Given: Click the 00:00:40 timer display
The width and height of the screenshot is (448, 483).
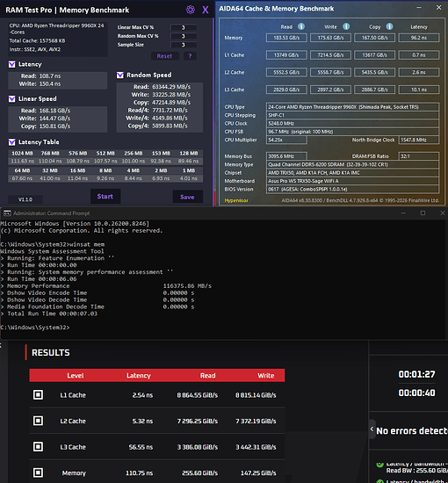Looking at the screenshot, I should (x=416, y=393).
